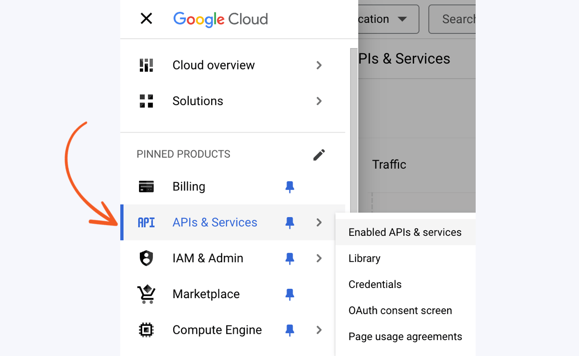
Task: Click the Search field in top bar
Action: (x=452, y=19)
